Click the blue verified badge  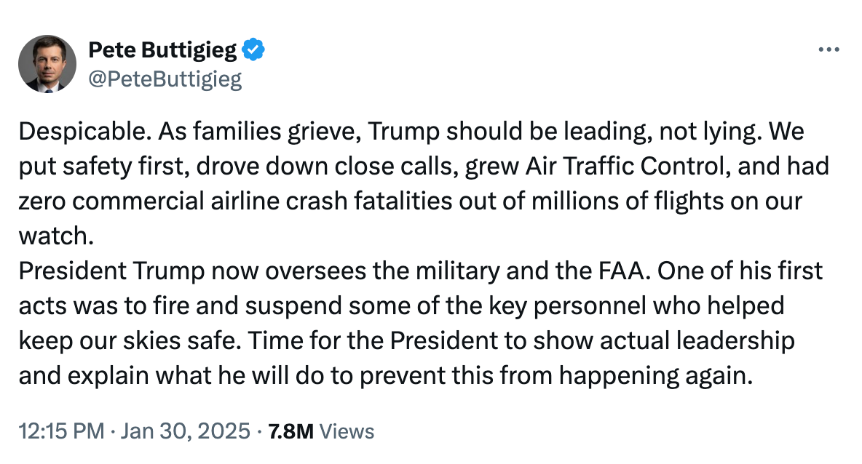point(254,50)
